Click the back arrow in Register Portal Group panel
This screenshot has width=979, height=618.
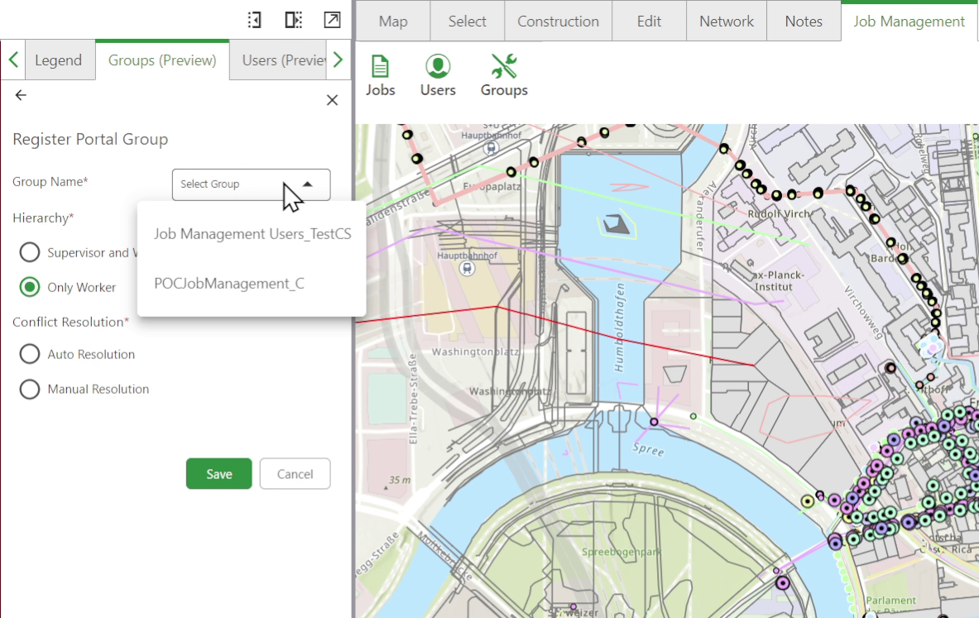21,95
